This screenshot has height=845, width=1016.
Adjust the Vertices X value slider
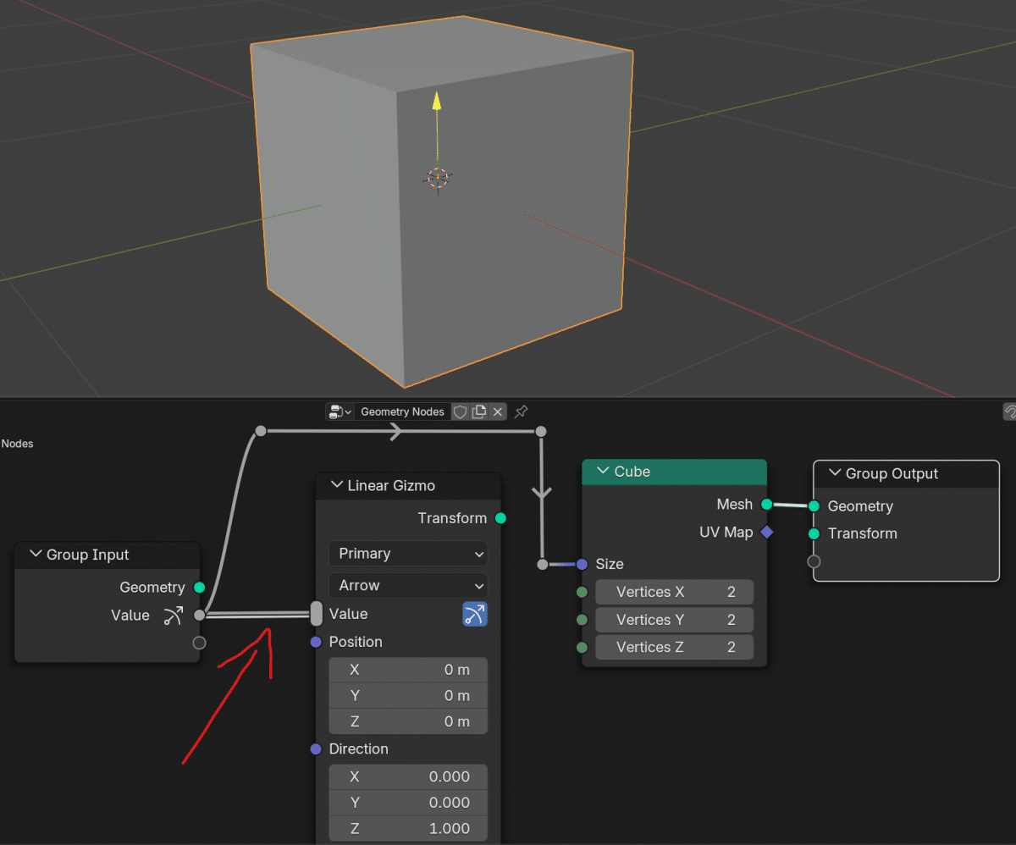[674, 592]
